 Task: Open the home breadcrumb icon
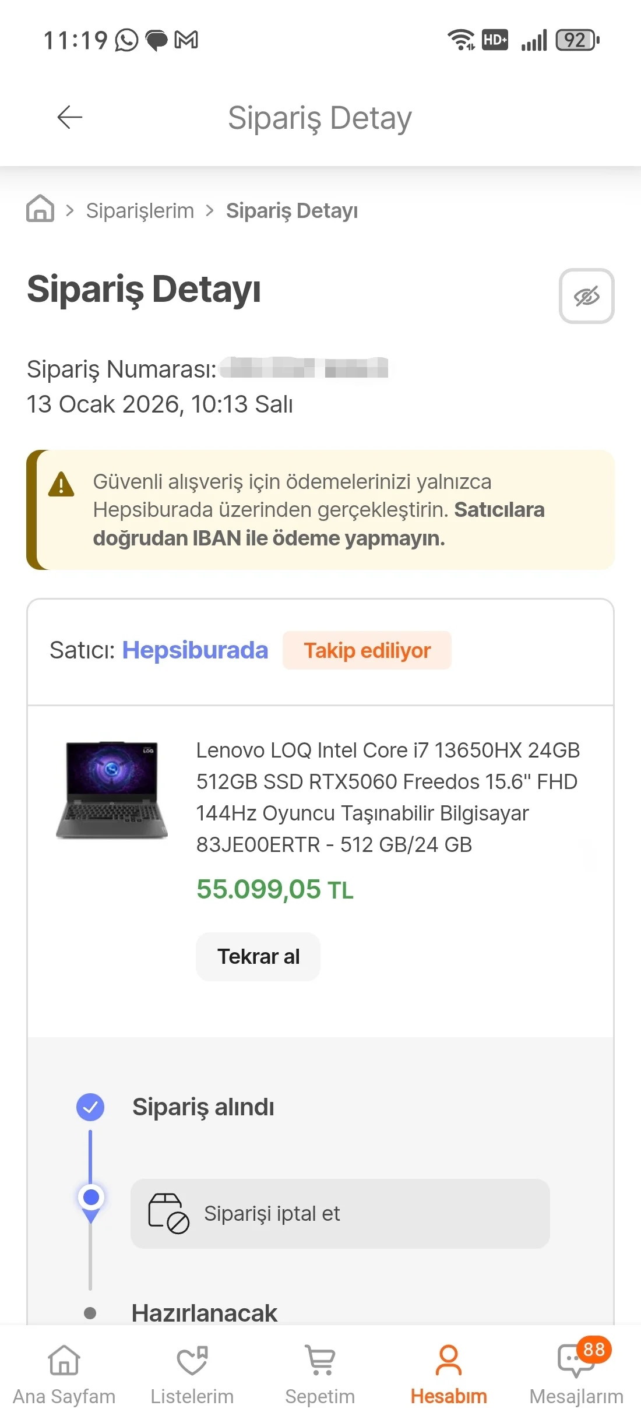coord(40,209)
